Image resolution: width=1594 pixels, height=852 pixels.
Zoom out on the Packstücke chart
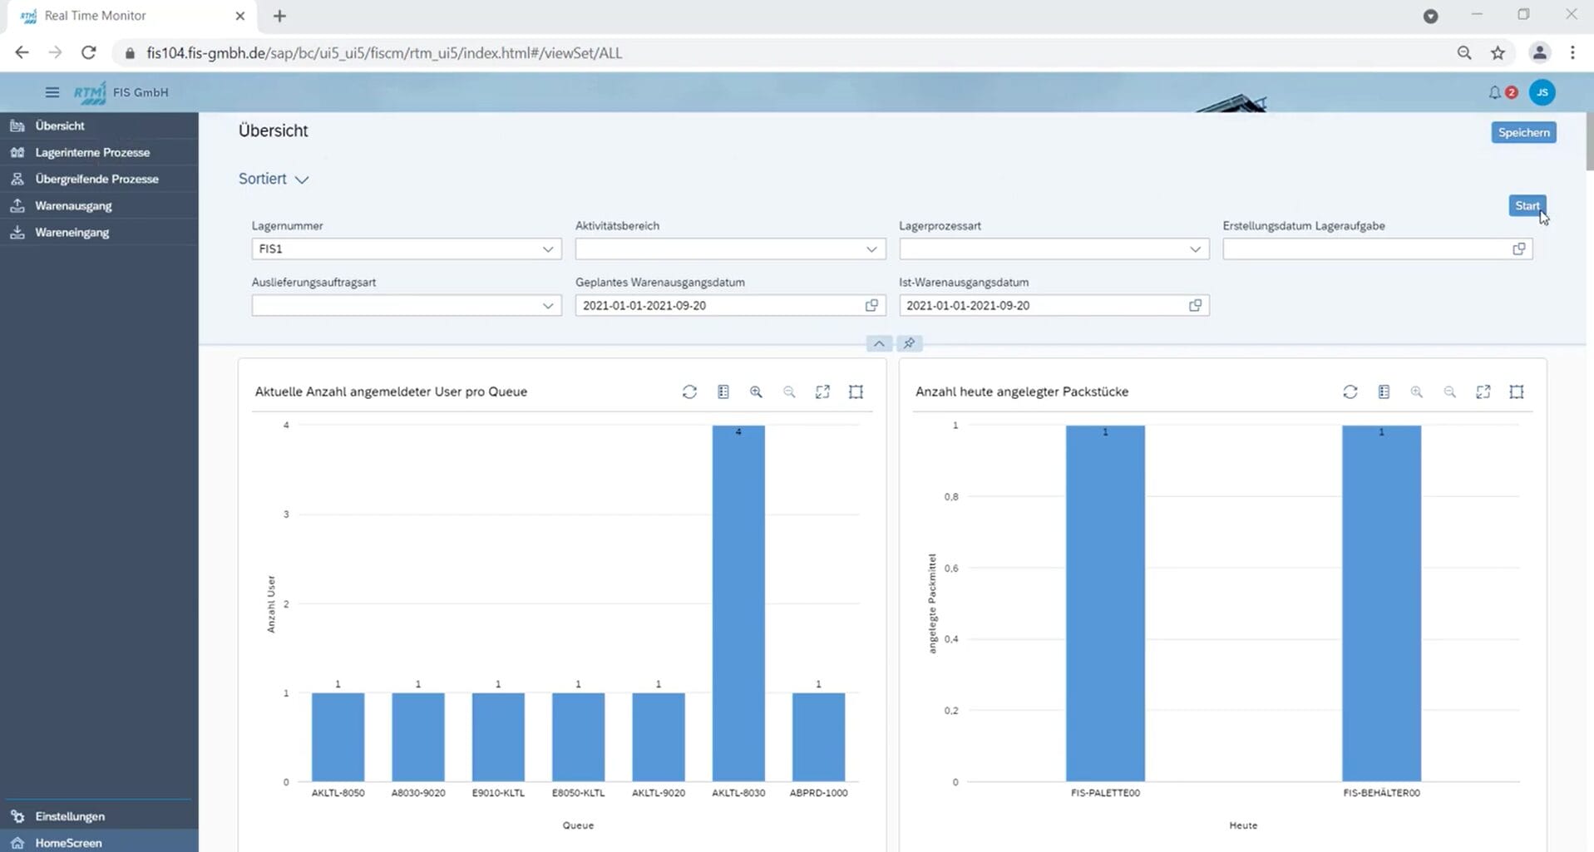pyautogui.click(x=1450, y=392)
